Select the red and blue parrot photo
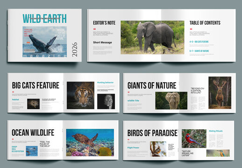 point(194,139)
